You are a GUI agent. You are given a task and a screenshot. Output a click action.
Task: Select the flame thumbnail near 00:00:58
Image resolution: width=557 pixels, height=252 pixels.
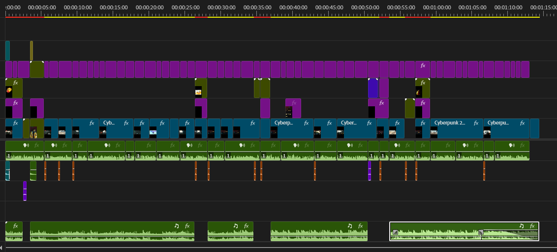(419, 92)
